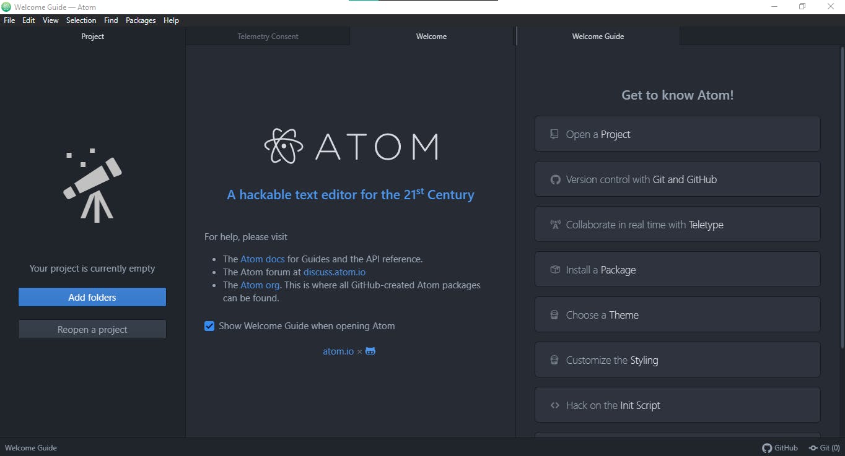Open the Atom org link
This screenshot has width=845, height=456.
[x=260, y=285]
